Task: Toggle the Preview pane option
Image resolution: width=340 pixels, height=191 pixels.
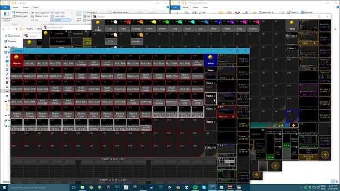Action: [20, 13]
